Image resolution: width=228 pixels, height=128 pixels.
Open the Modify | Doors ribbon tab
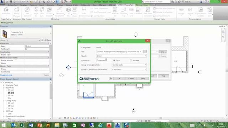click(142, 5)
